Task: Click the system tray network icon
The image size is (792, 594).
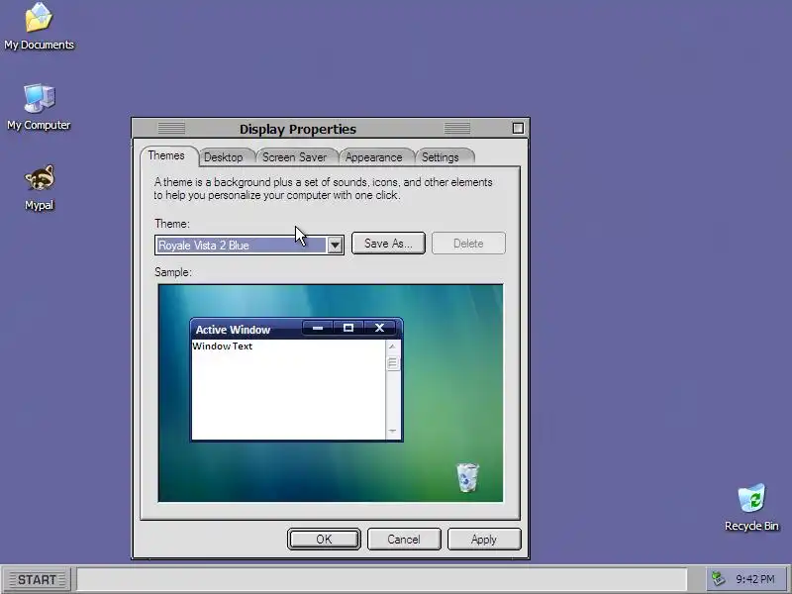Action: 718,578
